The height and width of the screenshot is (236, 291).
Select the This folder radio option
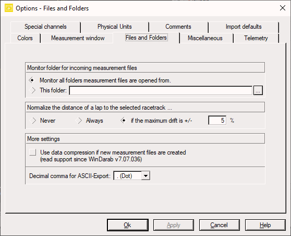click(32, 90)
